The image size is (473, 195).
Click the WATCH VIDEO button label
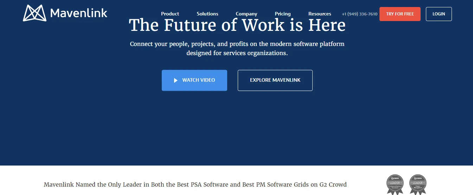198,80
